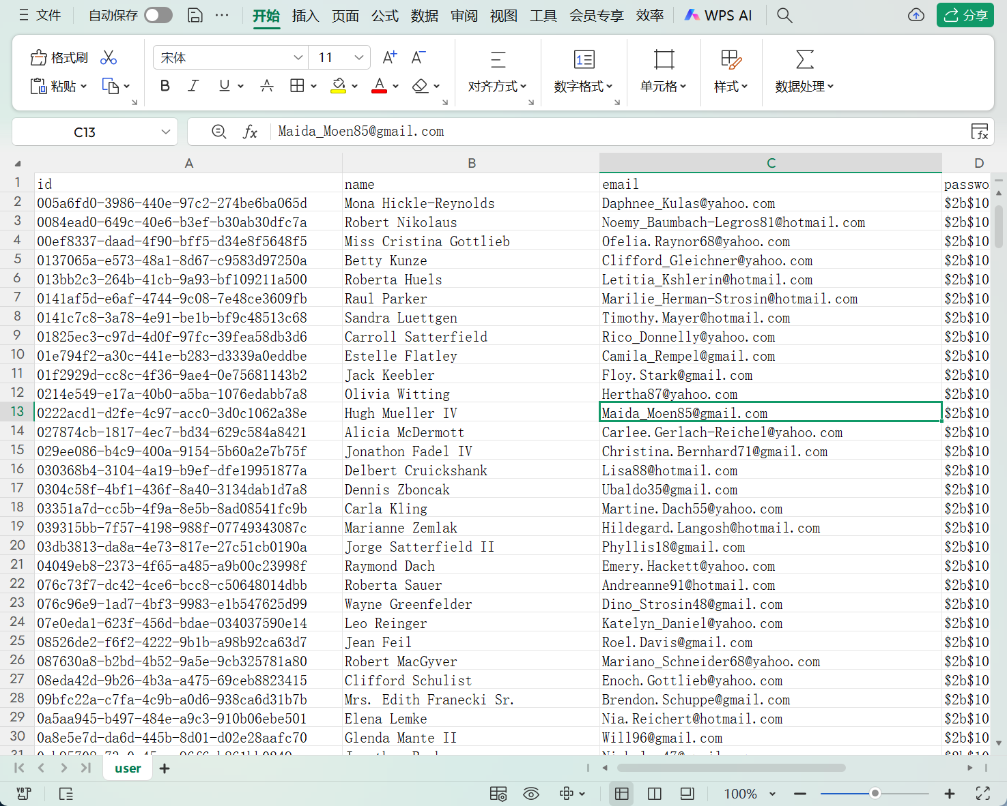
Task: Click the insert function fx icon
Action: [x=250, y=132]
